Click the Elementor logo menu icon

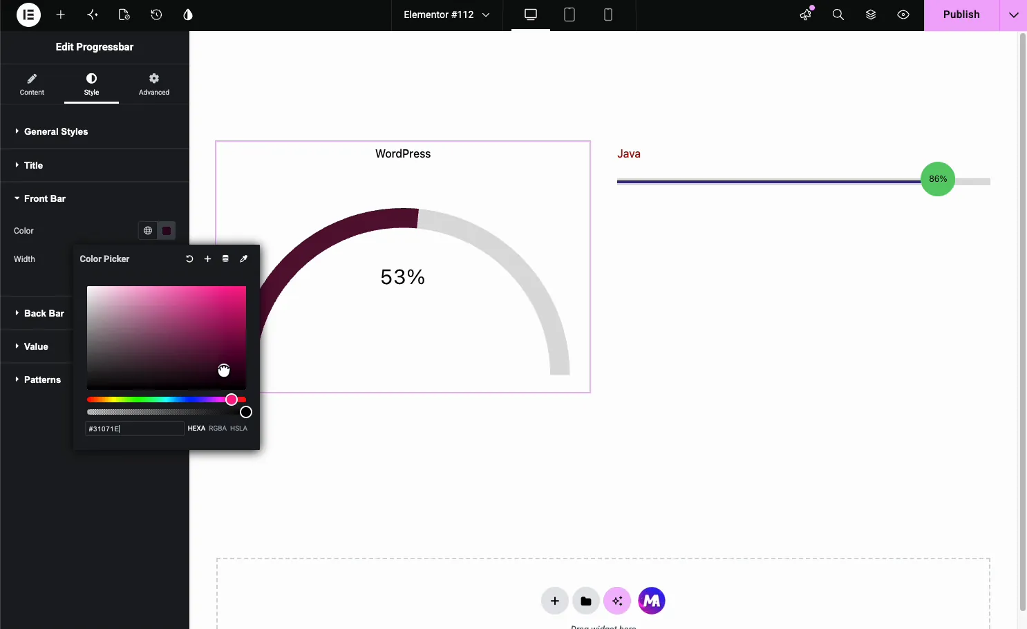tap(28, 15)
